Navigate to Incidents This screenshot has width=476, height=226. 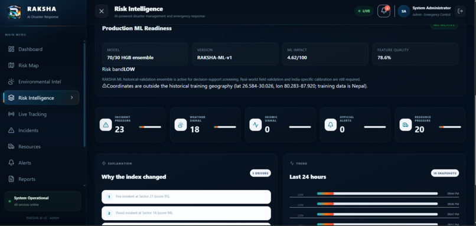pos(41,130)
